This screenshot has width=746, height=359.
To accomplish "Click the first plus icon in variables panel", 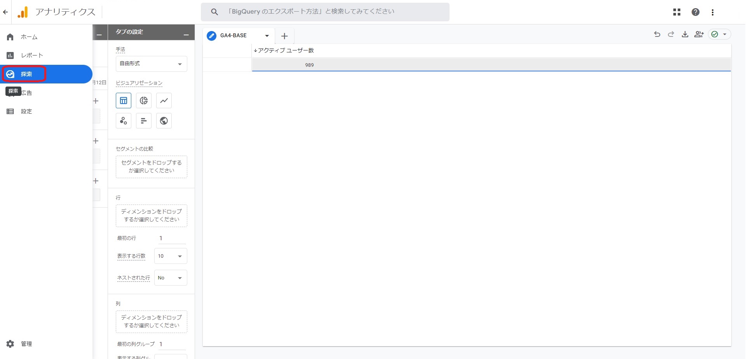I will coord(96,101).
